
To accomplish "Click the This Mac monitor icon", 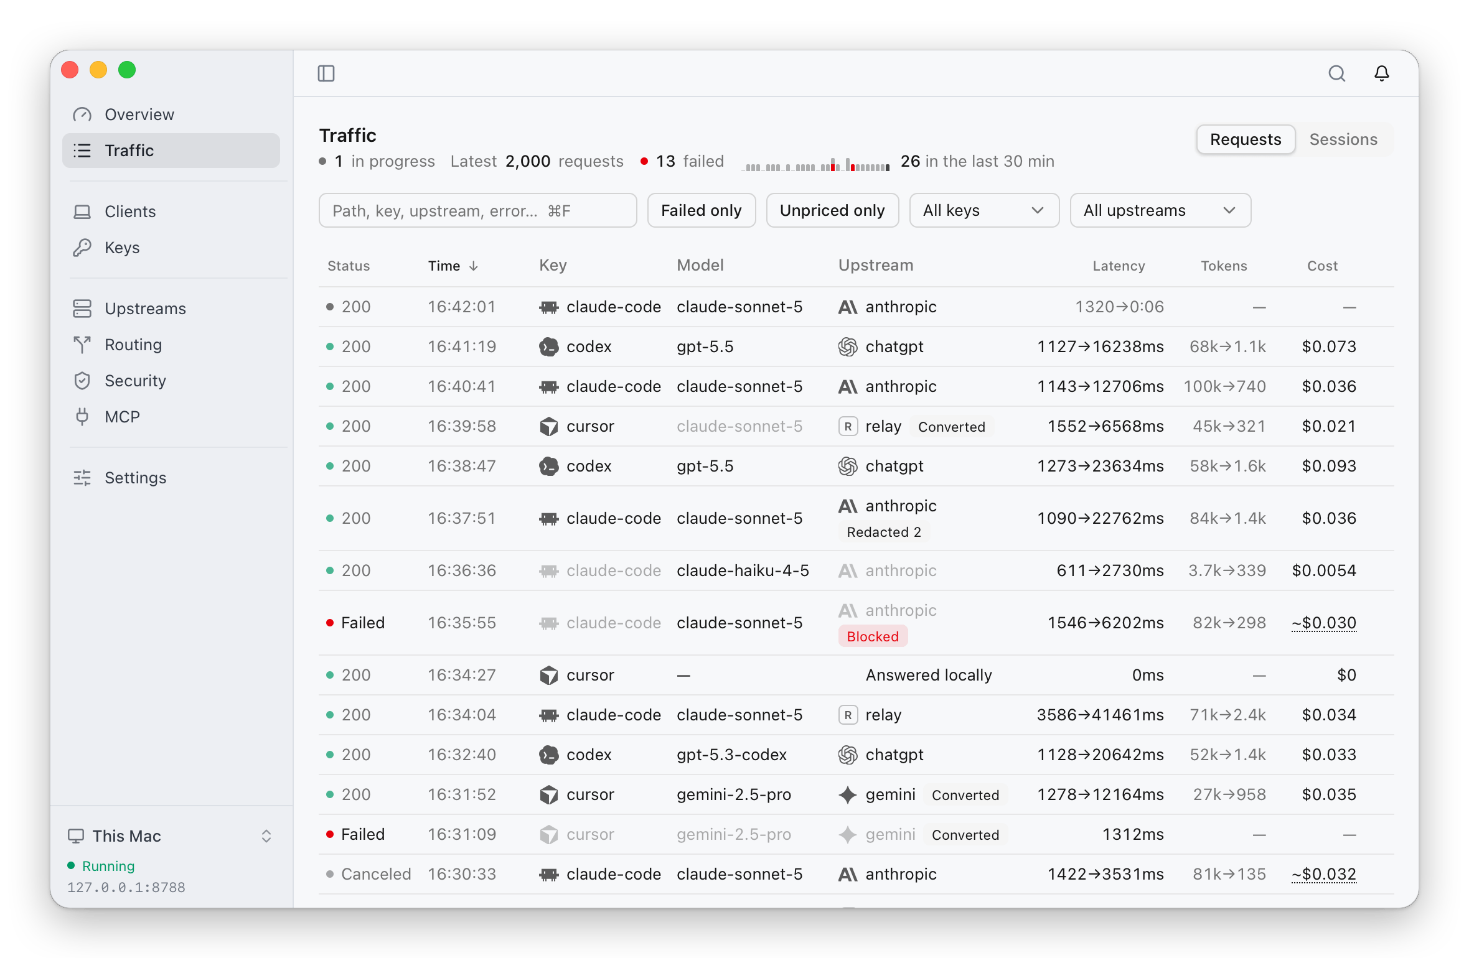I will click(76, 836).
